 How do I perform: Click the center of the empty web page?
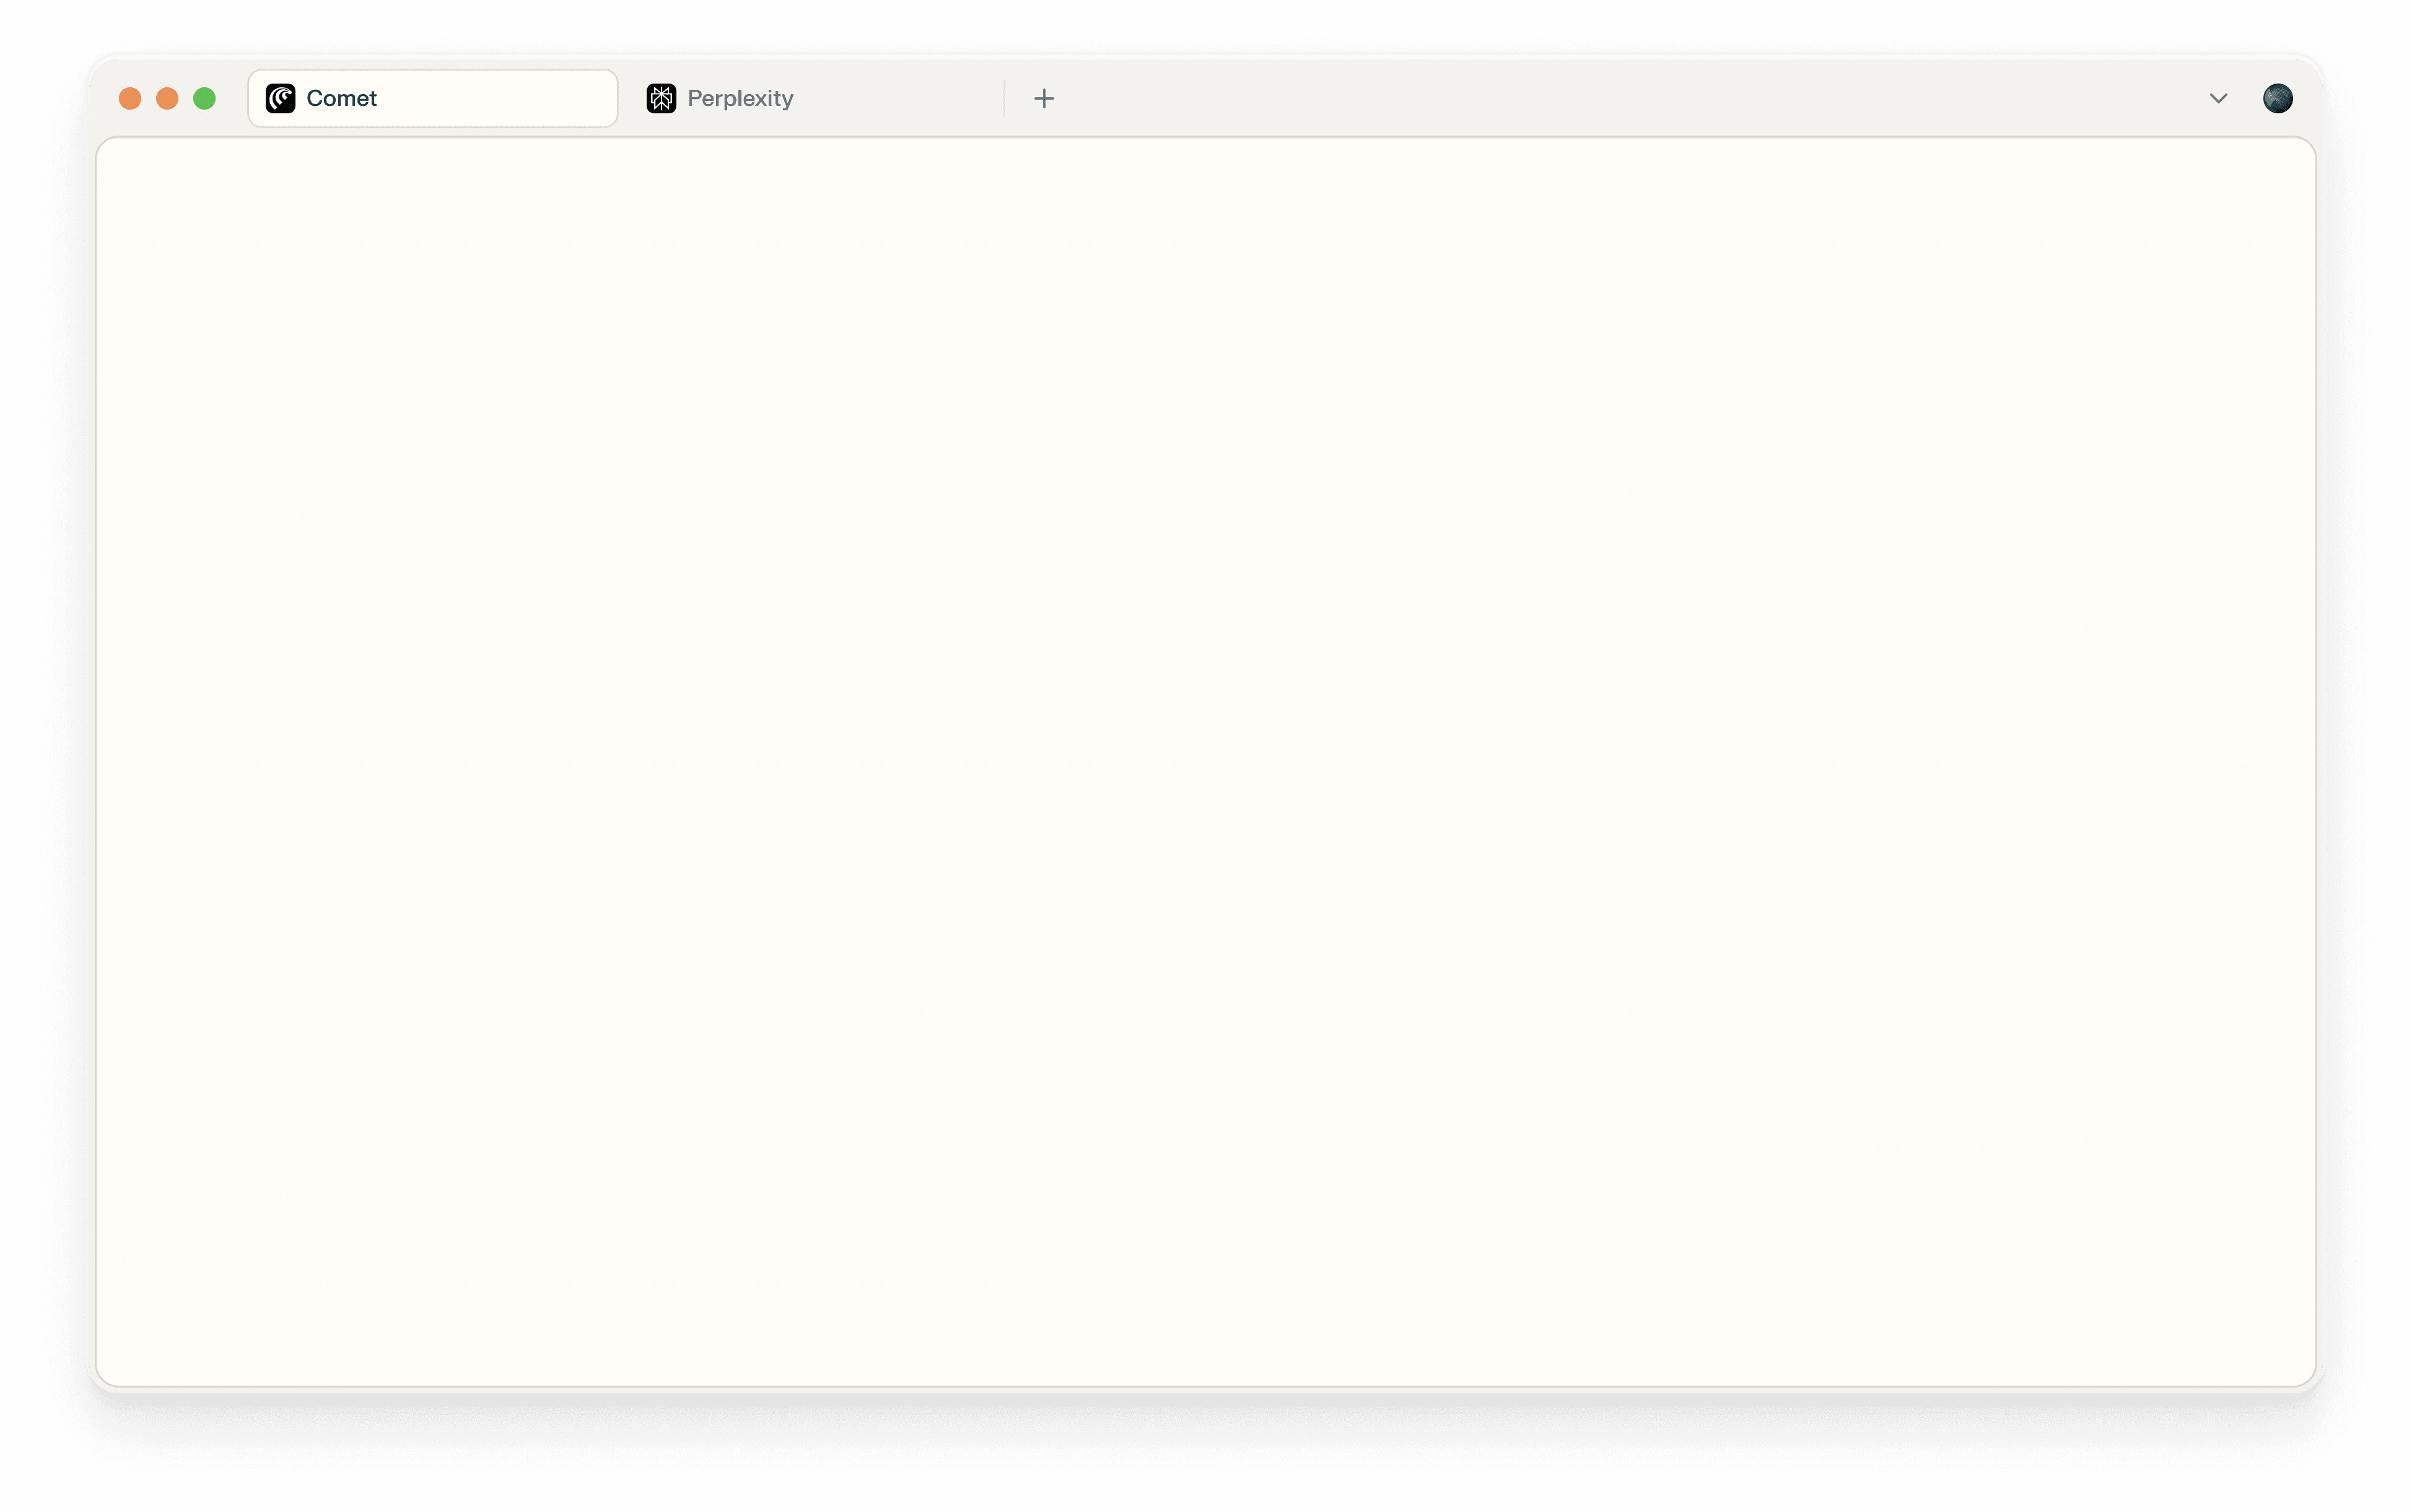1205,762
